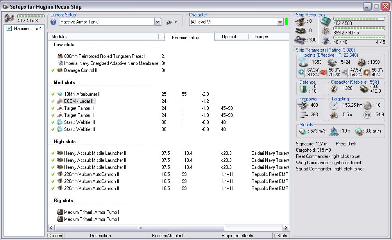Open the Description tab

100,235
